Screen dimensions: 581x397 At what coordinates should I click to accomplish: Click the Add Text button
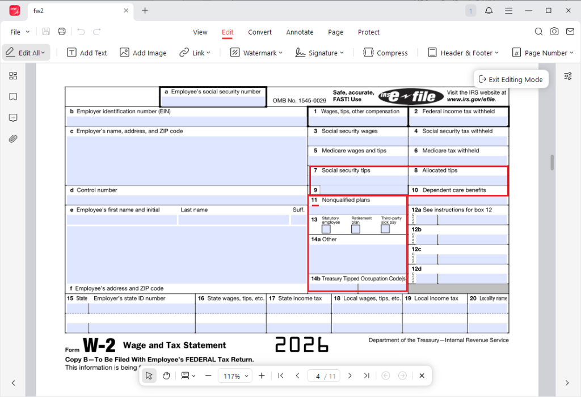[87, 53]
